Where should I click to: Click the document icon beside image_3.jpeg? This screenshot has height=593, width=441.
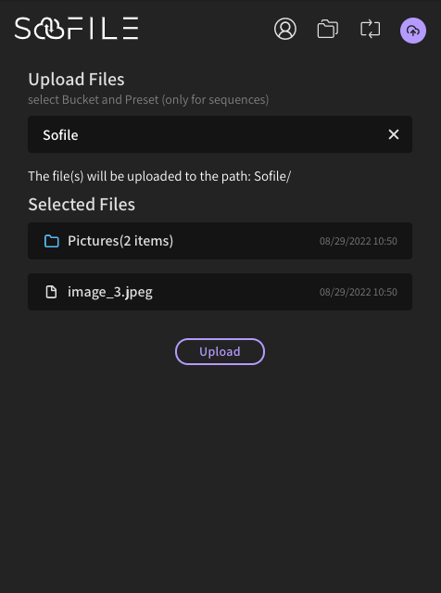tap(52, 292)
